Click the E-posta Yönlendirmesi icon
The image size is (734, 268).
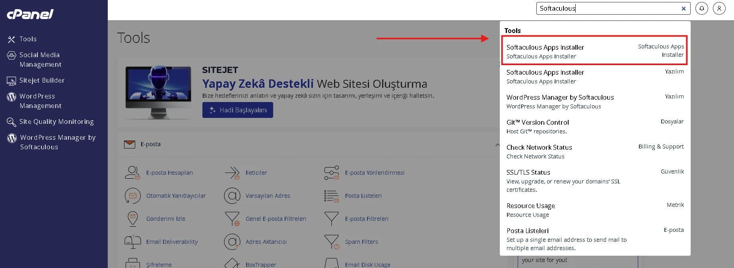332,173
